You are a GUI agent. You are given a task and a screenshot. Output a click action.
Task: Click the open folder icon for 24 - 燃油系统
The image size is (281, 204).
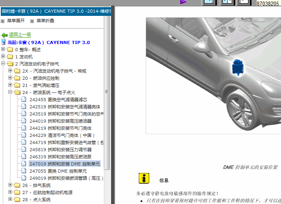[18, 92]
